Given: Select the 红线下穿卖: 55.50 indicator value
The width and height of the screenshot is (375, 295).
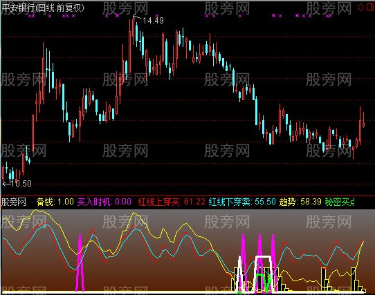Looking at the screenshot, I should [x=242, y=202].
